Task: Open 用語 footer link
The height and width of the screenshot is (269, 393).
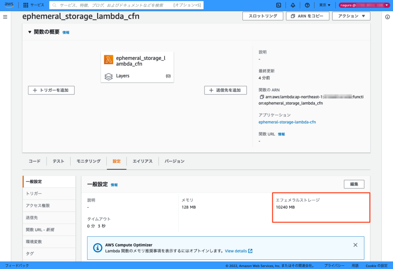Action: pyautogui.click(x=355, y=266)
